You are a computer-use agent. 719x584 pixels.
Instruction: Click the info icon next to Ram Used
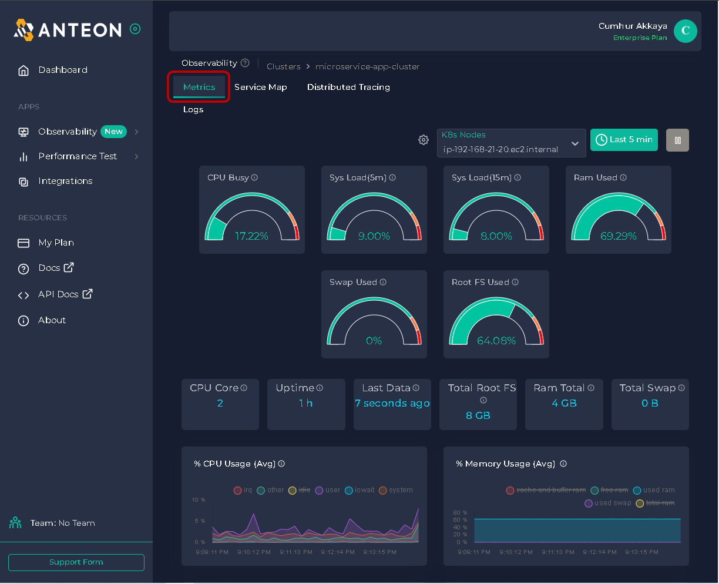pos(623,177)
